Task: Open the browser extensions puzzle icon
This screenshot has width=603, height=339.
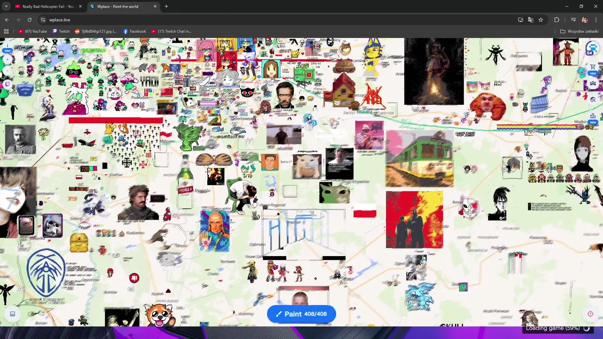Action: [557, 20]
